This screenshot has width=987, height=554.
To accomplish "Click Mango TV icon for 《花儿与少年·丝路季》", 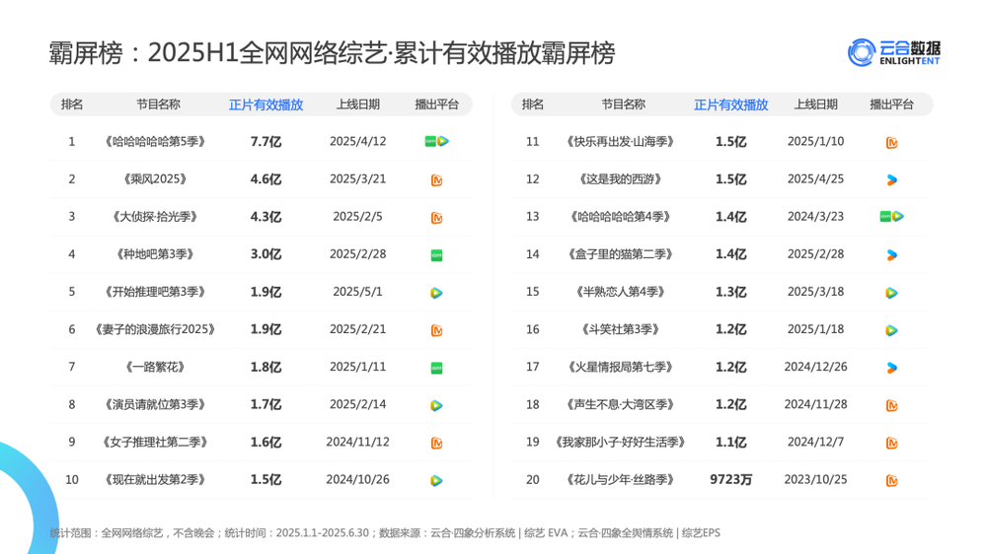I will click(891, 481).
